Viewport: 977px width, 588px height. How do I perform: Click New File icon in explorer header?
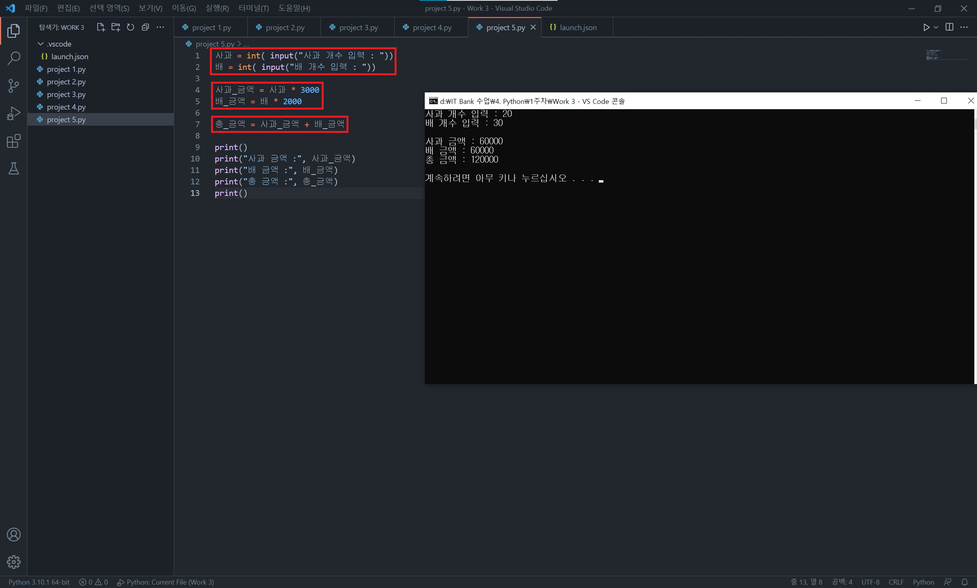pyautogui.click(x=101, y=27)
